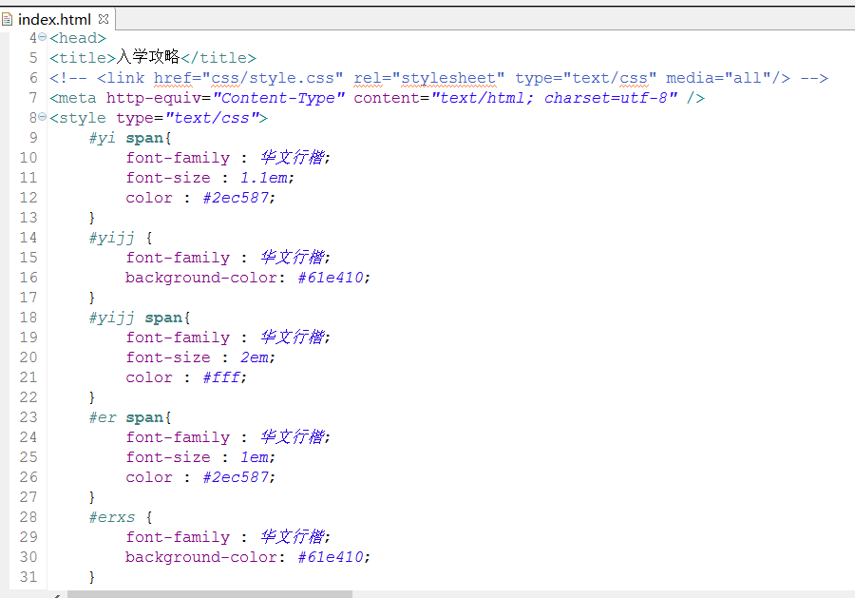Click the color value #fff on line 21
This screenshot has width=855, height=598.
[x=222, y=377]
